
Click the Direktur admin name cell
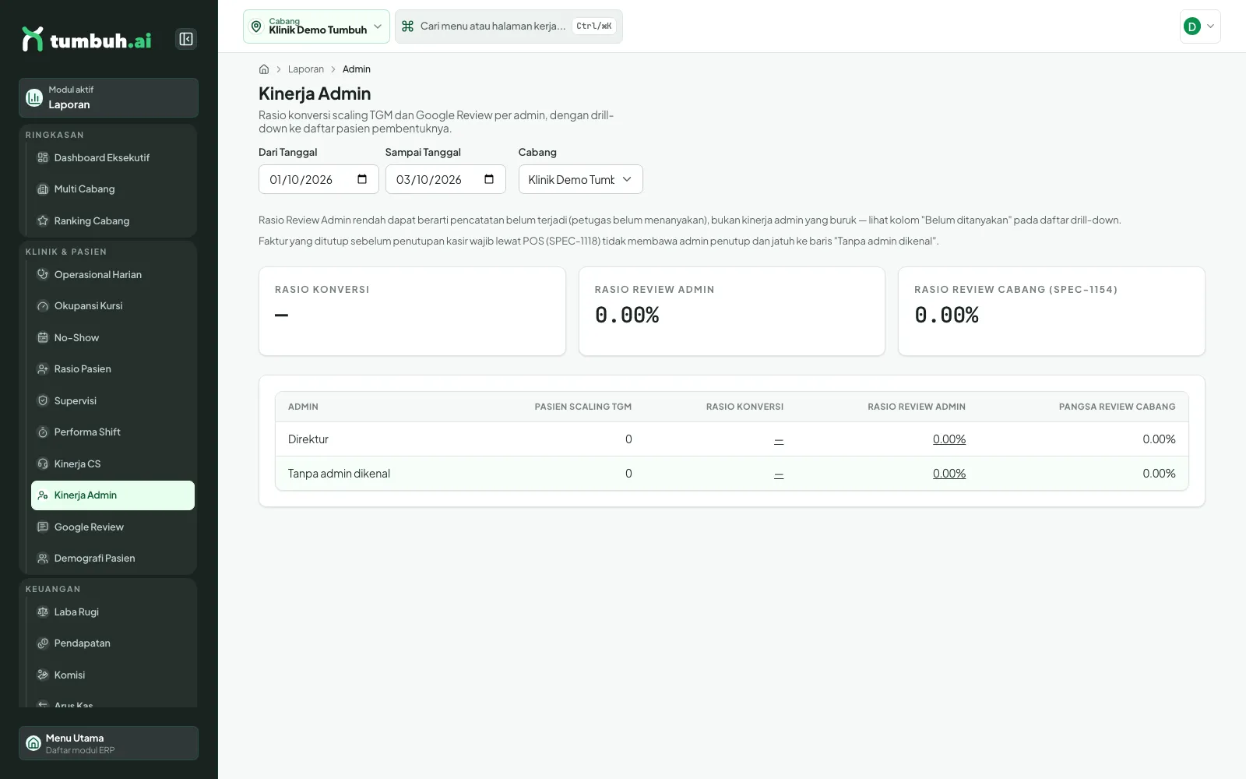click(x=308, y=439)
